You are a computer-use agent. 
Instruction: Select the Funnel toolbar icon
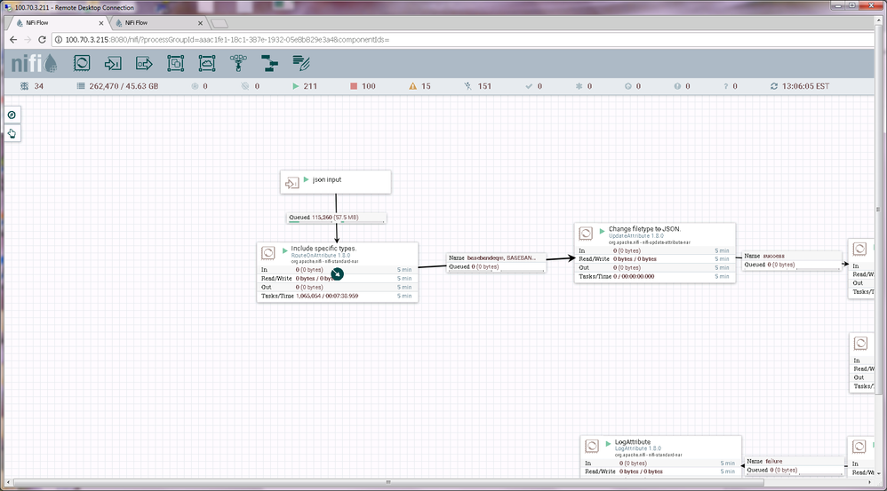pos(237,63)
